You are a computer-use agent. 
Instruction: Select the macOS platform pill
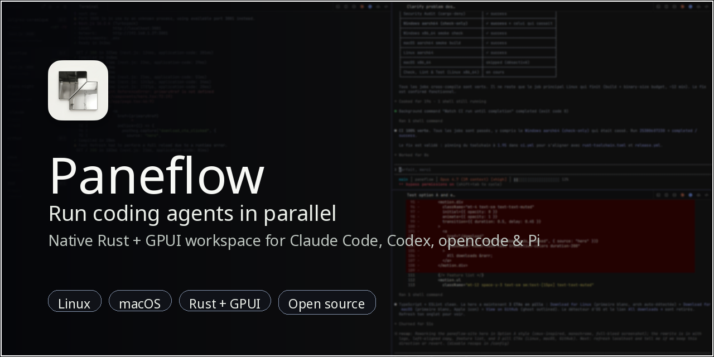pos(140,301)
